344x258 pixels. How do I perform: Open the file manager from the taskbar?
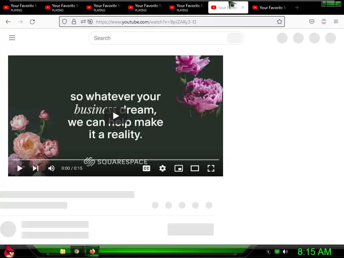pyautogui.click(x=63, y=251)
